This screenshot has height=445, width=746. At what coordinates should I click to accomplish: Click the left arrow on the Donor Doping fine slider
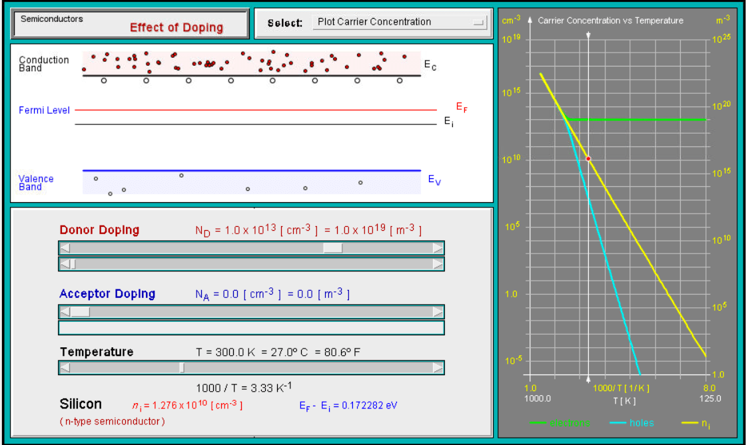click(x=65, y=263)
